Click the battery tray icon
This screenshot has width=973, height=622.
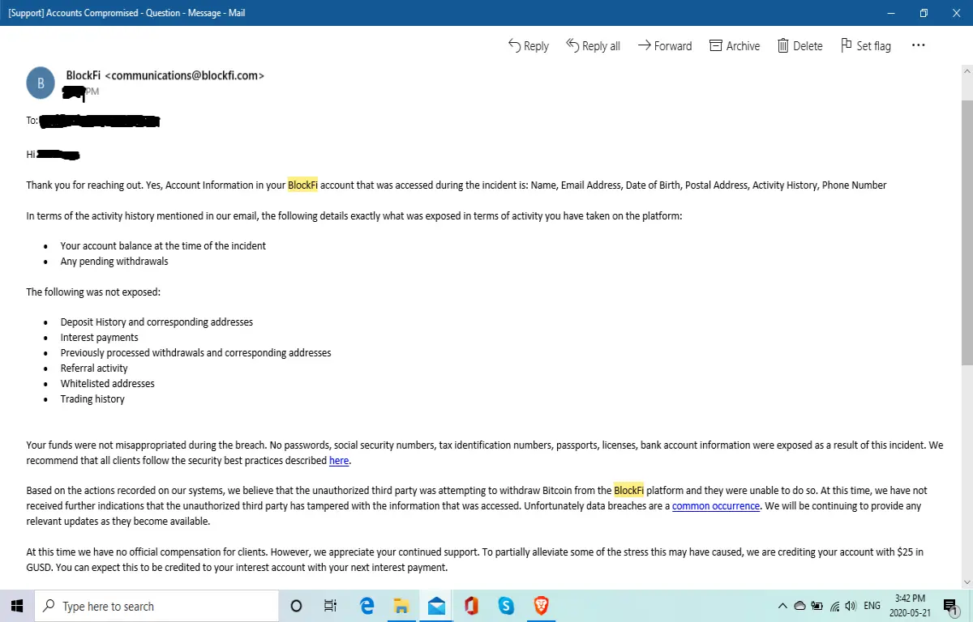(x=817, y=606)
